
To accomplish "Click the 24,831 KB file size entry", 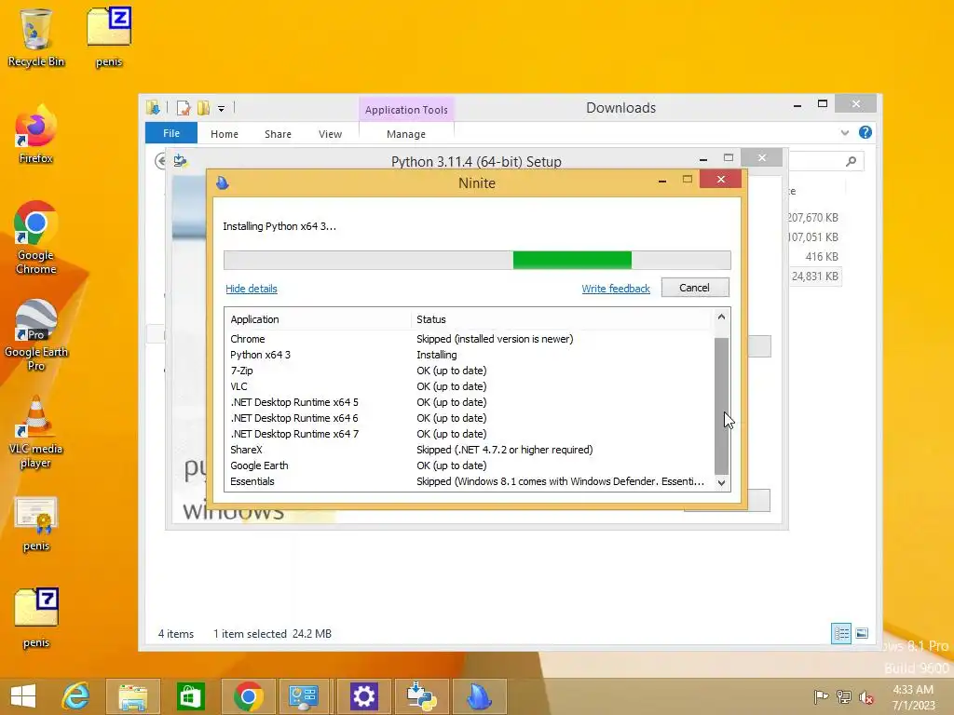I will 815,276.
